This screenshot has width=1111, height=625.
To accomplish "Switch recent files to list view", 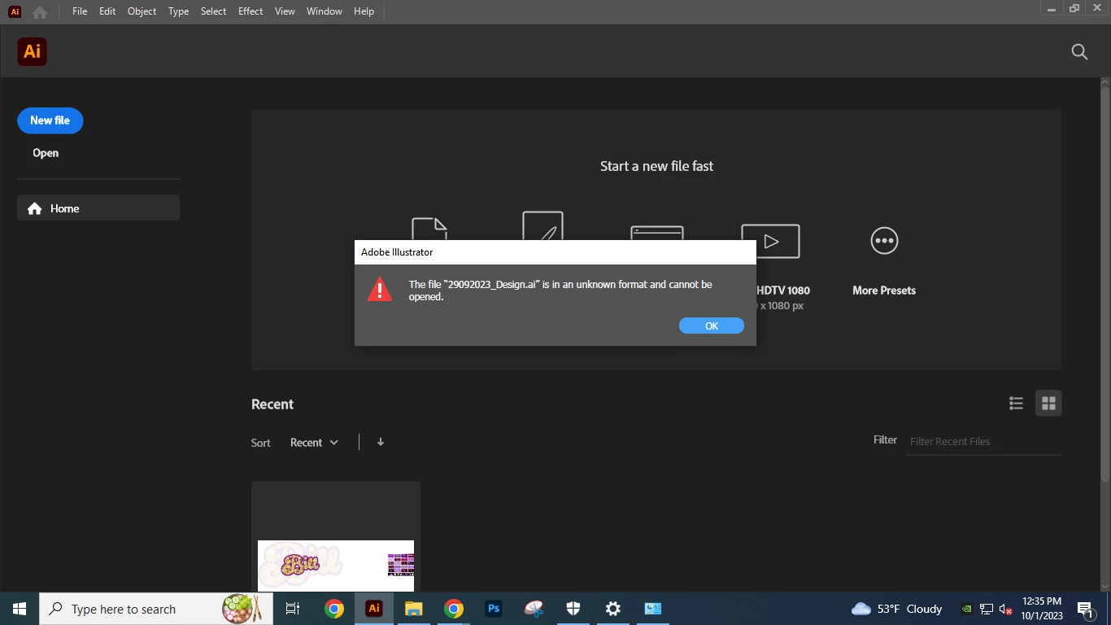I will tap(1016, 403).
